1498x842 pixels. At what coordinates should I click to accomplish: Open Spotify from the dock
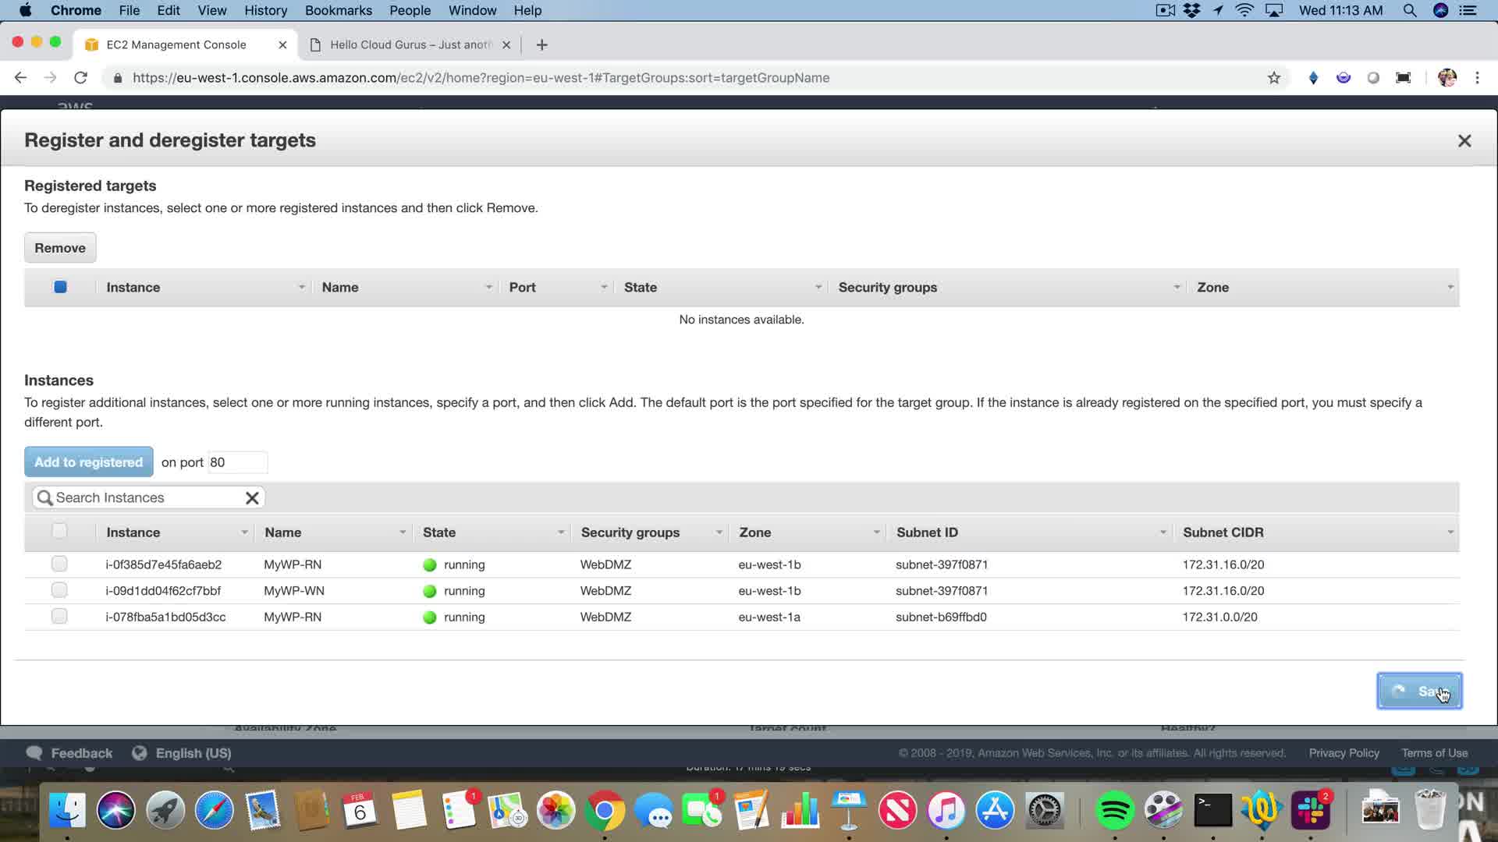(1114, 811)
